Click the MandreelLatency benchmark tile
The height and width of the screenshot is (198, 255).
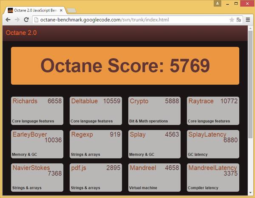point(213,177)
